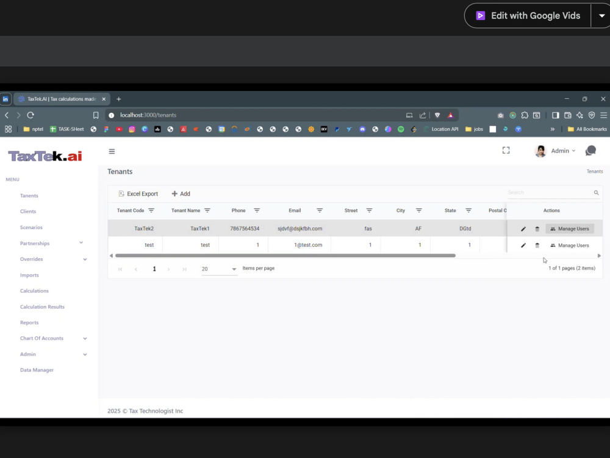Open Calculations in sidebar menu
The height and width of the screenshot is (458, 610).
click(x=34, y=291)
